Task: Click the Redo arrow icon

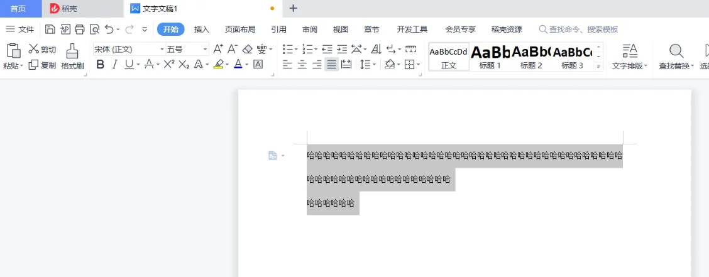Action: pos(129,30)
